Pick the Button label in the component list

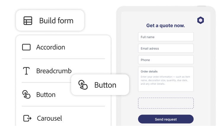click(x=46, y=95)
